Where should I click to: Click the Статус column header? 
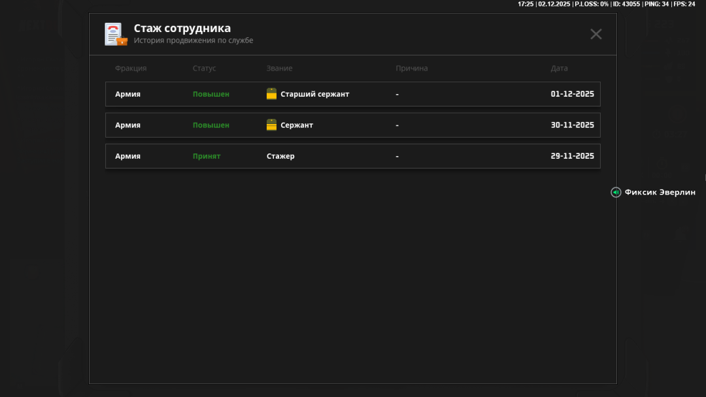tap(204, 69)
